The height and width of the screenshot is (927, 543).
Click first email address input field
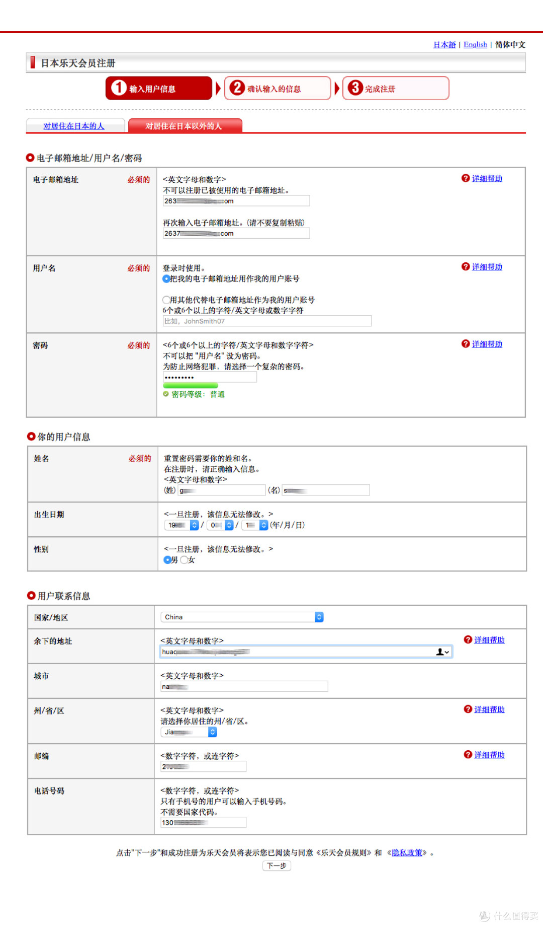tap(236, 201)
